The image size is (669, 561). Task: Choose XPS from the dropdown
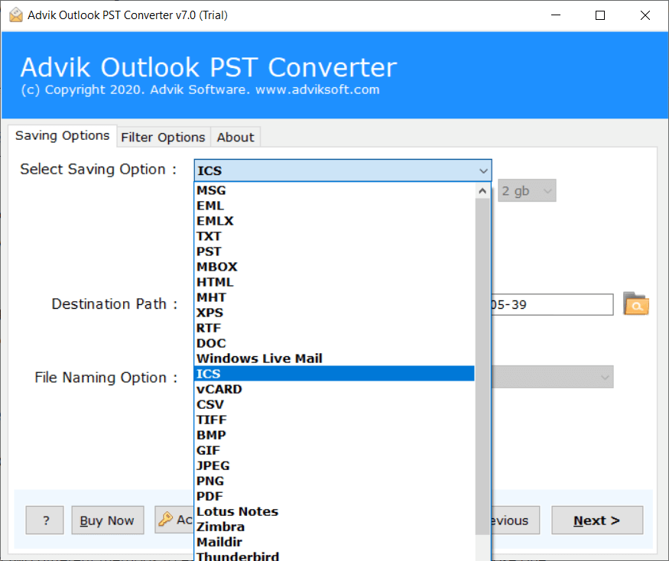tap(335, 313)
